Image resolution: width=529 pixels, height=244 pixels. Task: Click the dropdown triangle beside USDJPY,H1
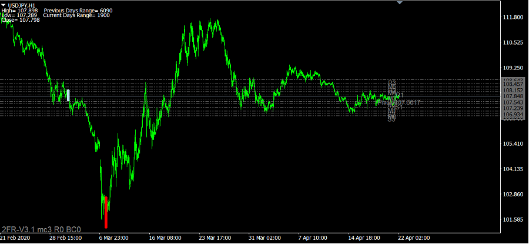4,5
